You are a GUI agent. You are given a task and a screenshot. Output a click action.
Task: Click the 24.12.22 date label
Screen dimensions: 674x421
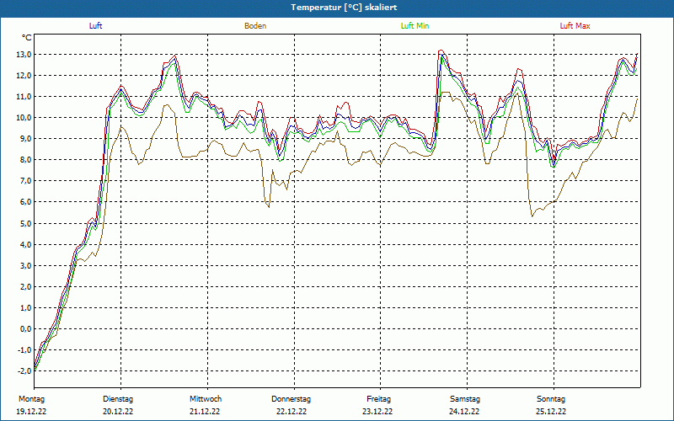coord(464,412)
